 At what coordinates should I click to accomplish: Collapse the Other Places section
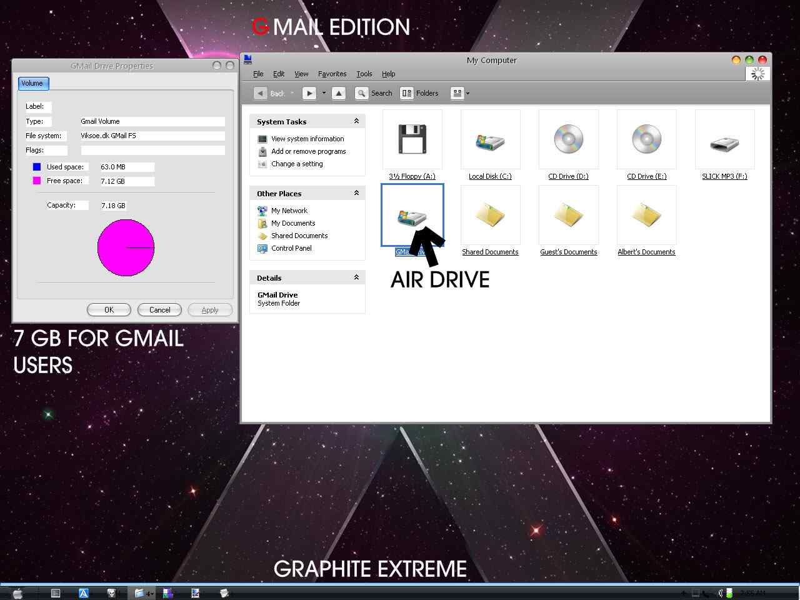point(356,193)
